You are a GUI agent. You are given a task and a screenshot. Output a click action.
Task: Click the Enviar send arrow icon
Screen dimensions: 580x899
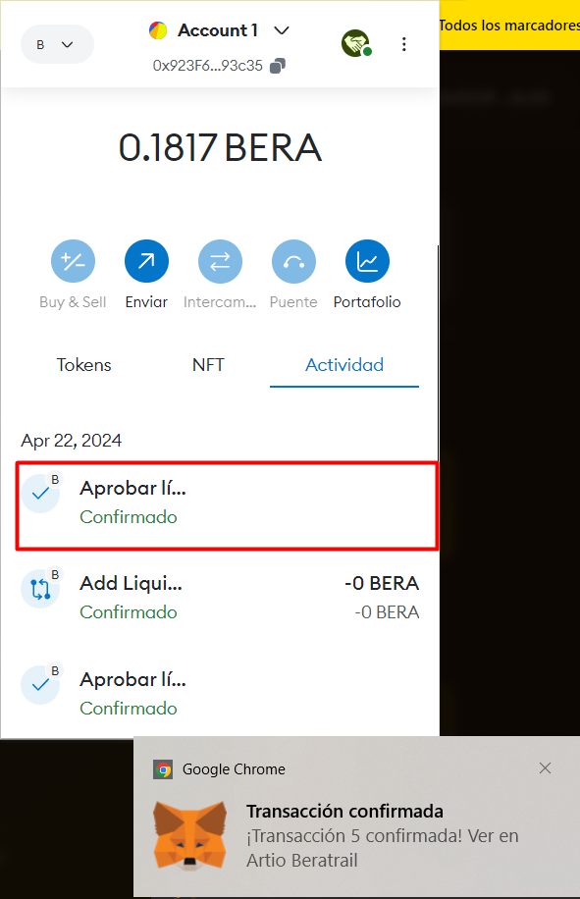pos(147,261)
